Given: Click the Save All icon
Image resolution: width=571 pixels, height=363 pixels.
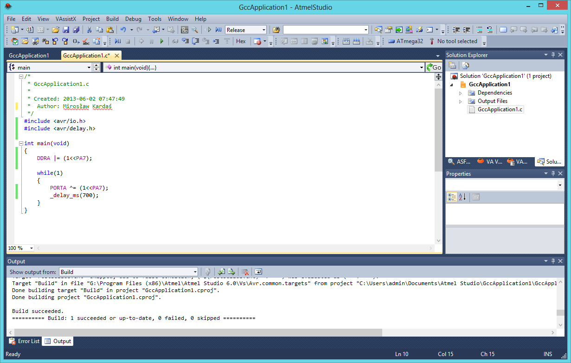Looking at the screenshot, I should [x=76, y=30].
